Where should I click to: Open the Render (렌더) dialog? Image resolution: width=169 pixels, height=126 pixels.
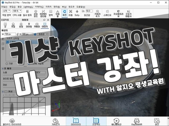[157, 122]
